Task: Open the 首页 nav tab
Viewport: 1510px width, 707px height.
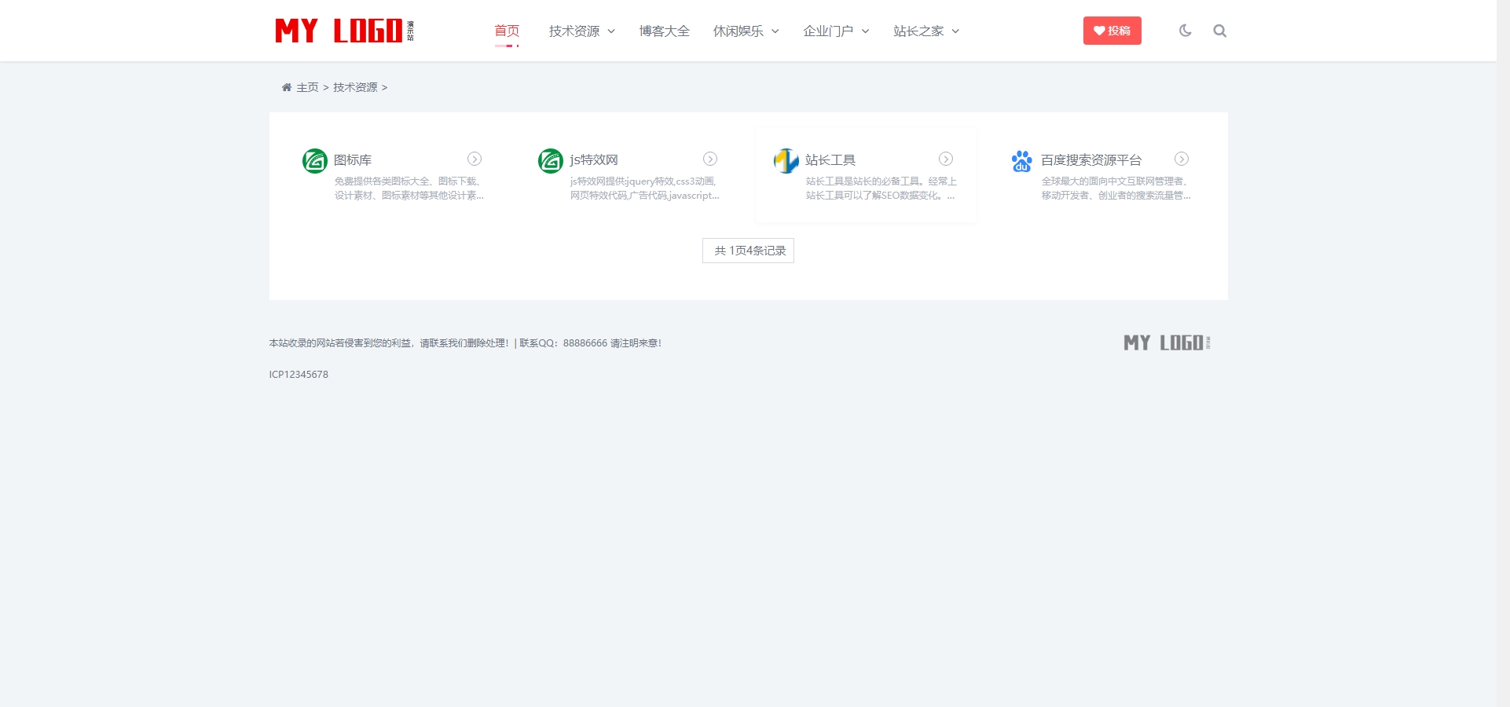Action: 507,31
